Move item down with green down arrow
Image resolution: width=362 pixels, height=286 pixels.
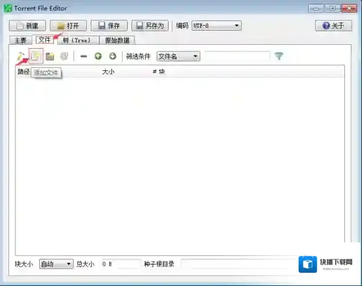pos(112,56)
